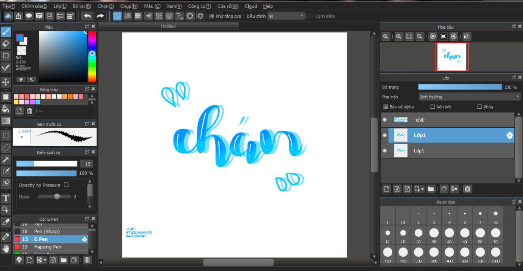Open G Pen brush settings gear

click(84, 239)
